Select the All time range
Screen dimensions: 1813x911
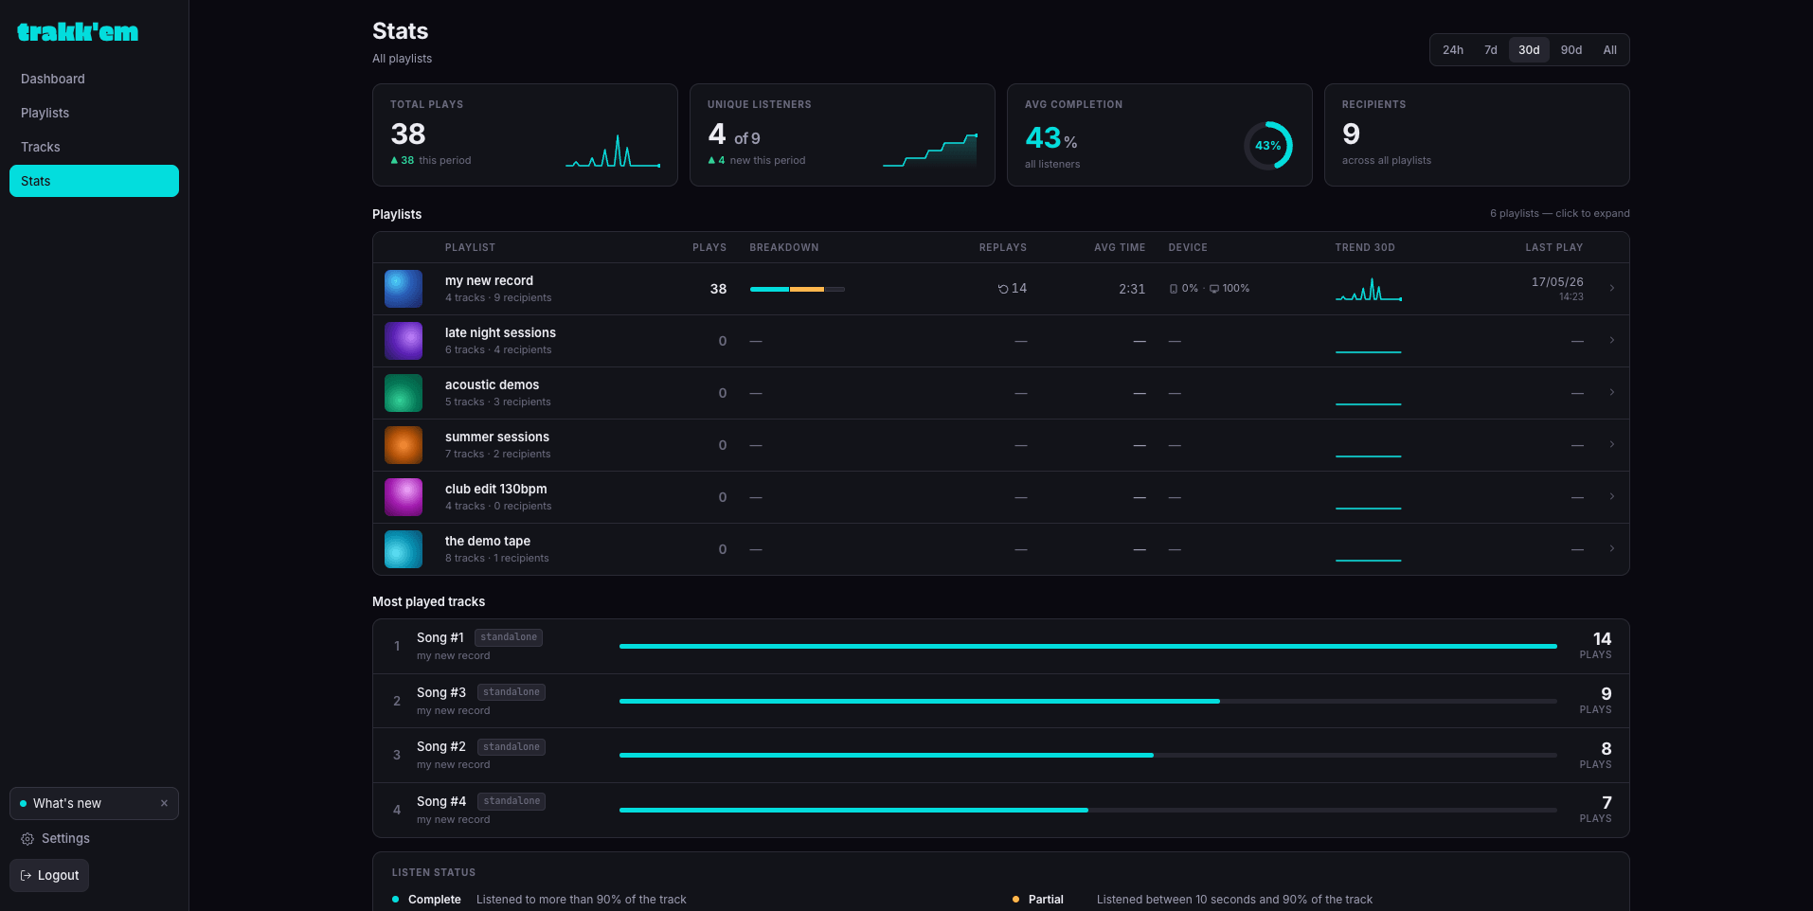(x=1609, y=50)
